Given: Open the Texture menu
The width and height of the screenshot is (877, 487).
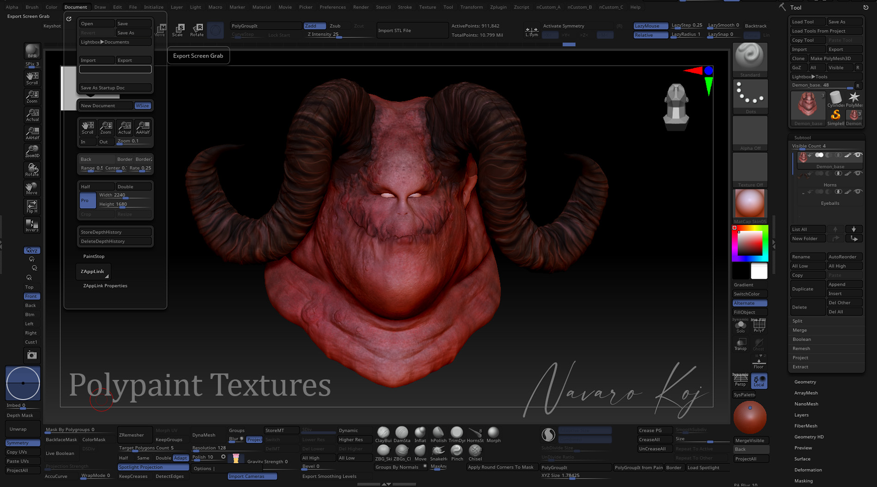Looking at the screenshot, I should click(x=427, y=7).
